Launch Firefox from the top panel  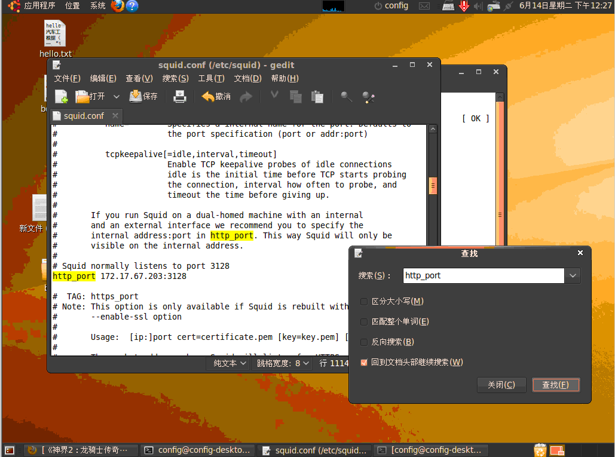coord(117,5)
